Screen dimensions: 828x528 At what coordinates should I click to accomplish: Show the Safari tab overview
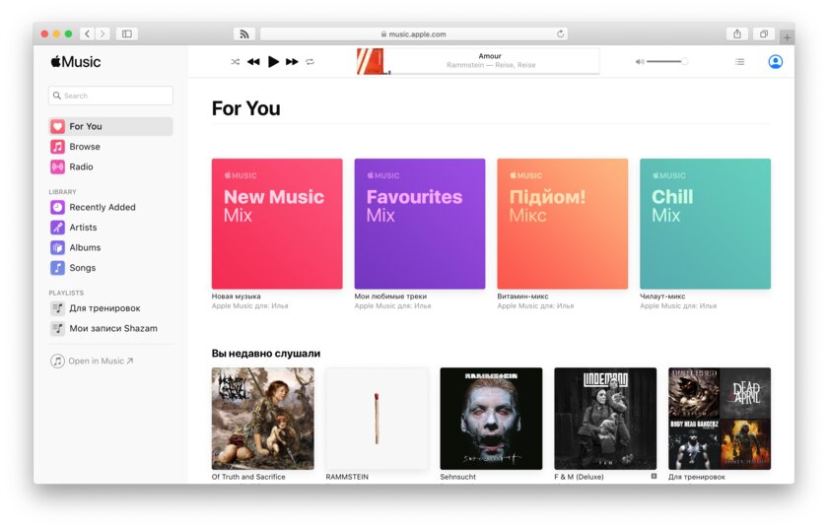click(x=764, y=33)
